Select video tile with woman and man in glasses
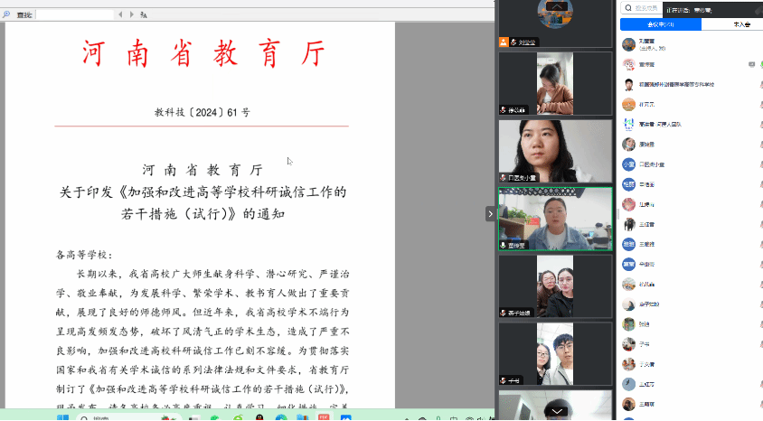This screenshot has height=421, width=763. click(555, 354)
